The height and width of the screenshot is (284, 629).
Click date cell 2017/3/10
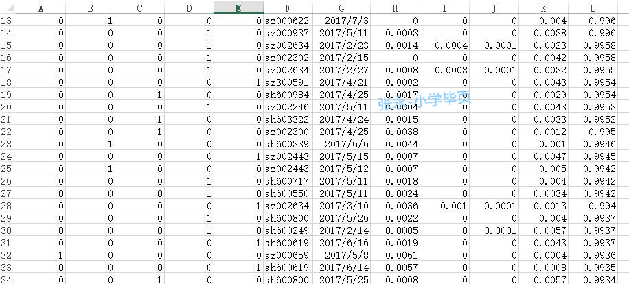tap(341, 206)
